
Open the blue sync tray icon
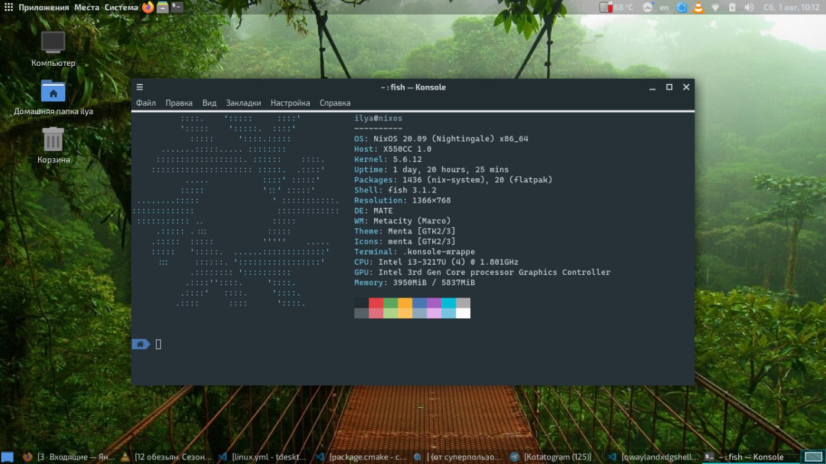click(681, 7)
